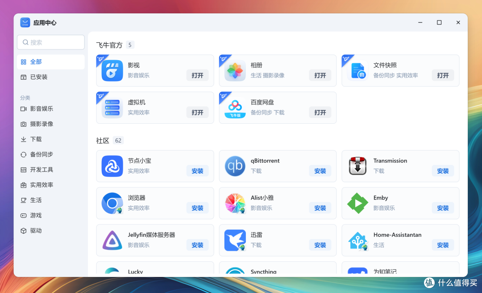The height and width of the screenshot is (293, 482).
Task: Click the 摄影录像 sidebar camera icon
Action: (23, 124)
